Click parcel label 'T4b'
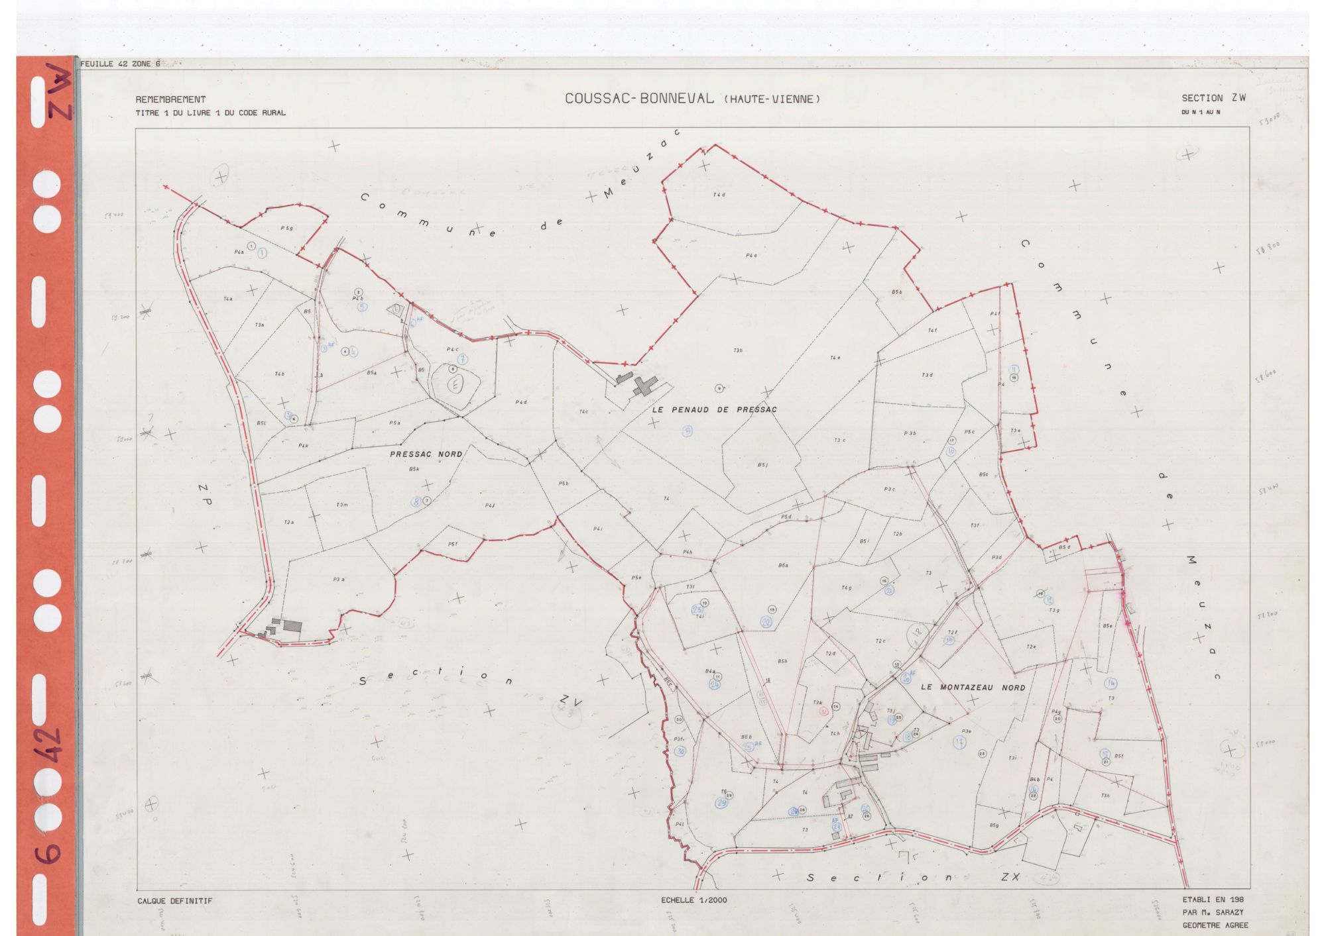Image resolution: width=1326 pixels, height=936 pixels. coord(280,374)
